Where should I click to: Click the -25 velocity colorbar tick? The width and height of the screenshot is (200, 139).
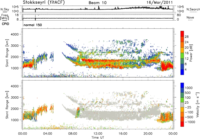188,107
